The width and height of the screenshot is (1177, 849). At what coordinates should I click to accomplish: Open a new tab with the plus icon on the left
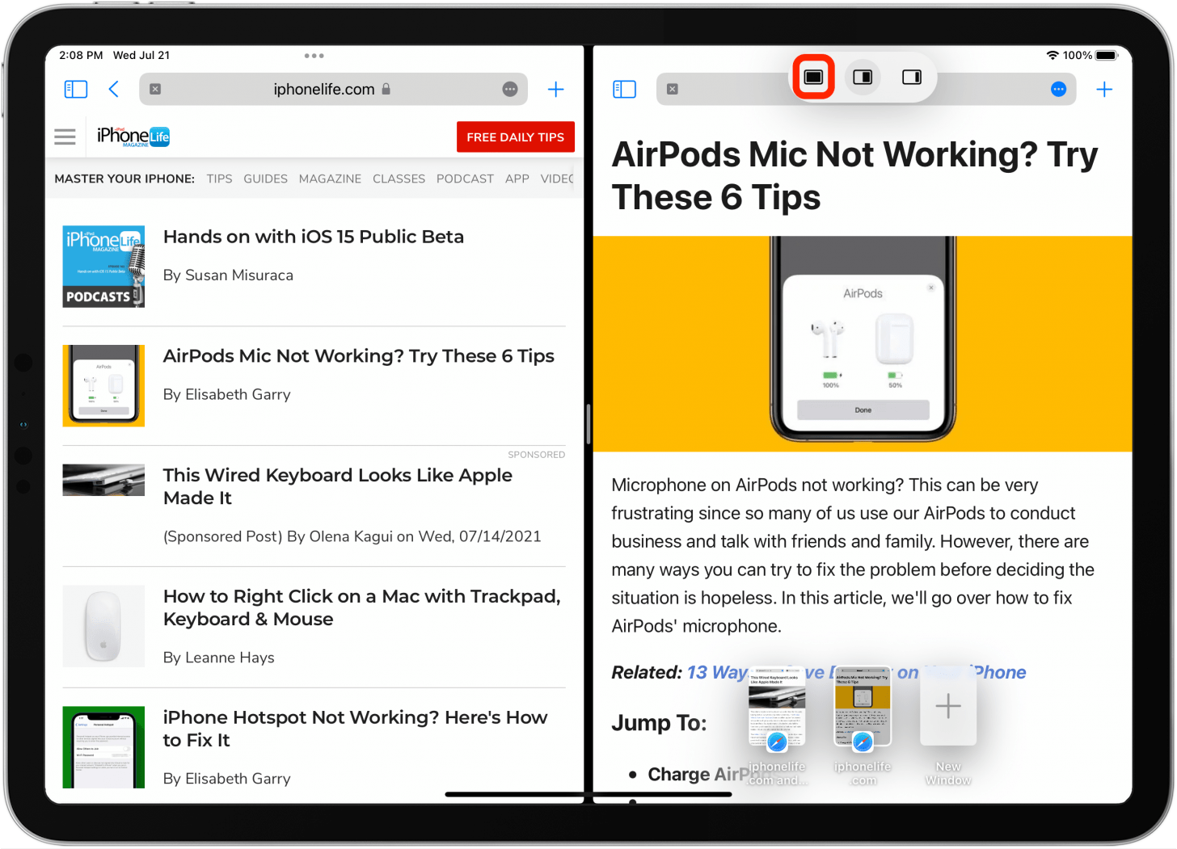[556, 89]
